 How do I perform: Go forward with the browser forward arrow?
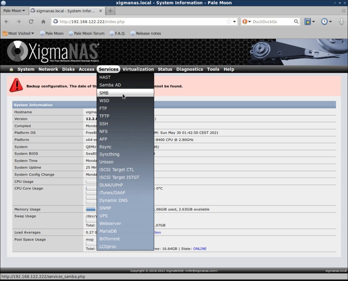[x=19, y=21]
